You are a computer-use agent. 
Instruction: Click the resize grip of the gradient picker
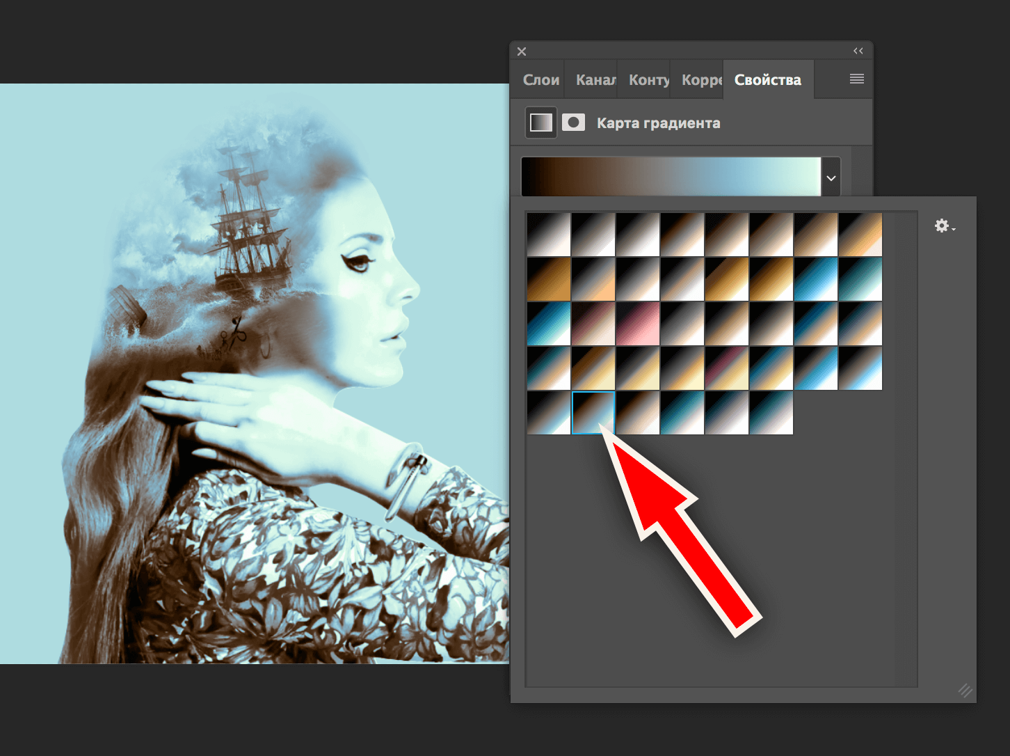click(965, 690)
